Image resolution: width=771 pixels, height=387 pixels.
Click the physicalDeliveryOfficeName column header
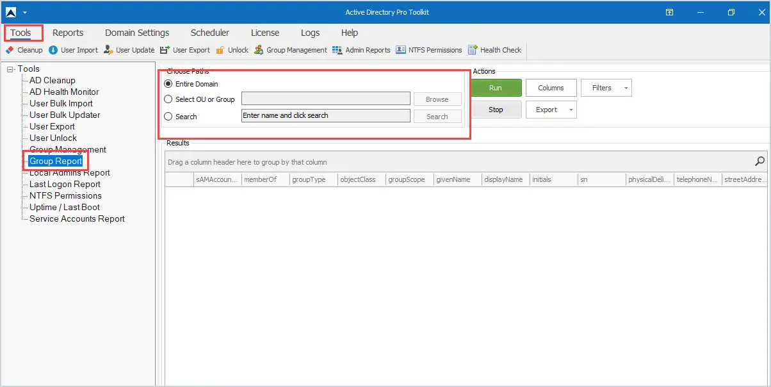click(x=650, y=180)
